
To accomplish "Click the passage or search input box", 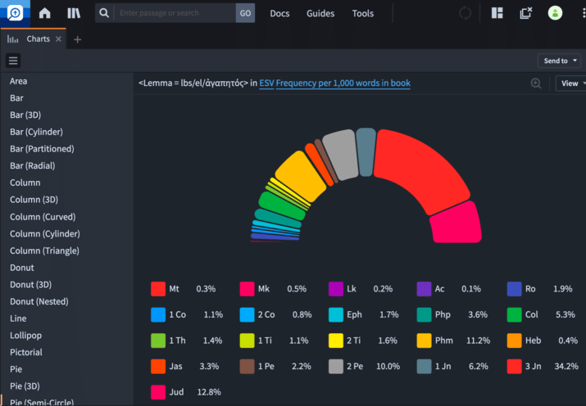I will [174, 13].
